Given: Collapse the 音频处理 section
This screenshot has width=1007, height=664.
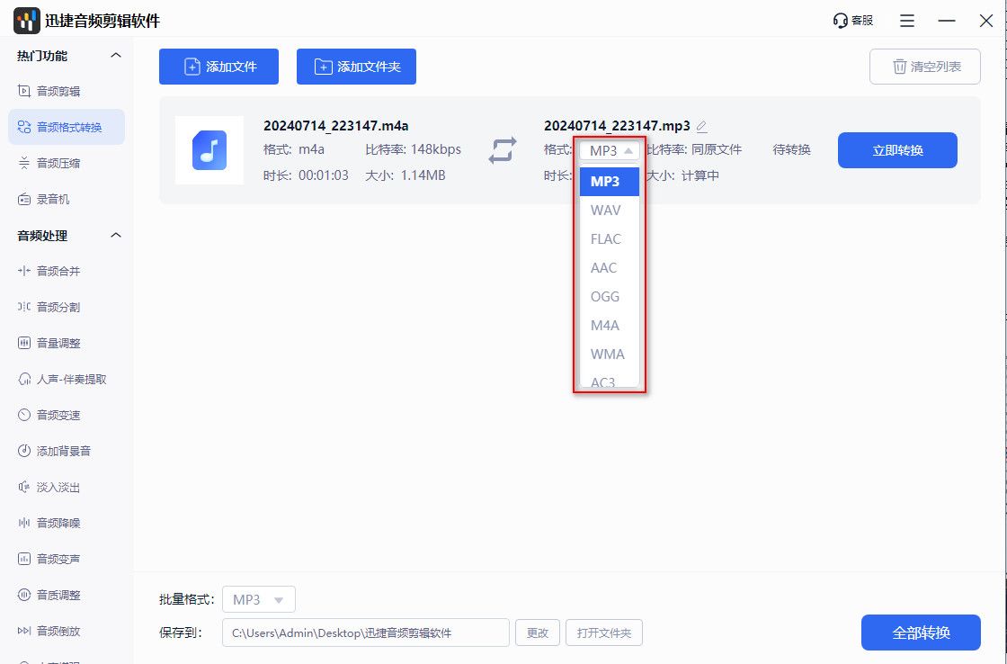Looking at the screenshot, I should point(116,235).
